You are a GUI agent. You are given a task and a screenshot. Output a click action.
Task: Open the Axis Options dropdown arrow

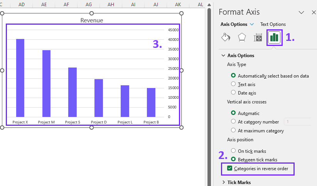coord(252,24)
